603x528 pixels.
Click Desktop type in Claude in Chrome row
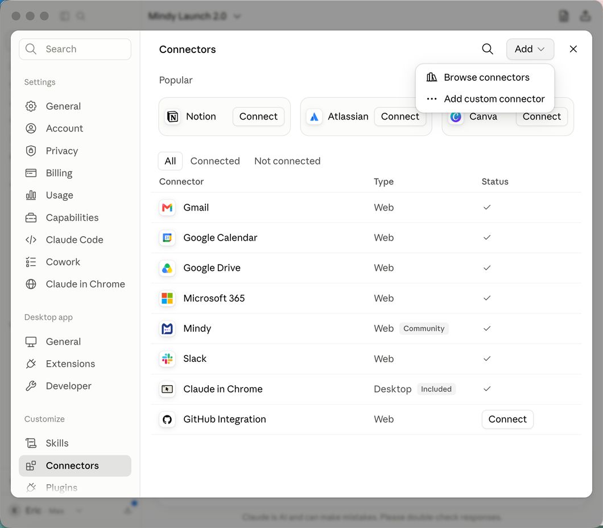coord(393,389)
